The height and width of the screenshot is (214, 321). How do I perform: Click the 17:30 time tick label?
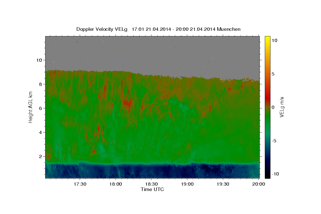click(80, 184)
